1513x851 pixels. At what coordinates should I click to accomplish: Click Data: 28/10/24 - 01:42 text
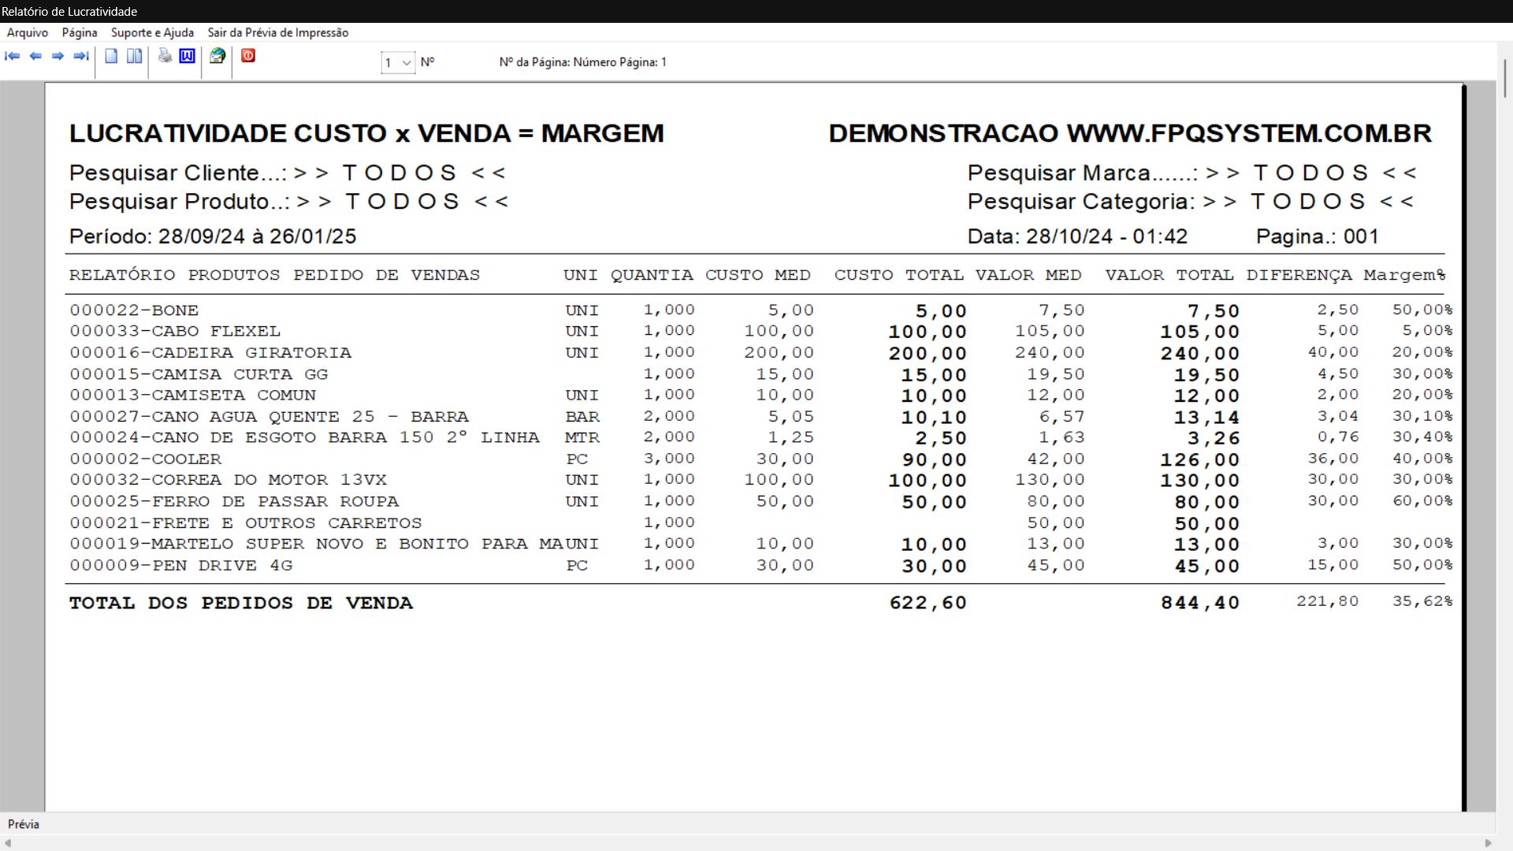click(x=1077, y=236)
